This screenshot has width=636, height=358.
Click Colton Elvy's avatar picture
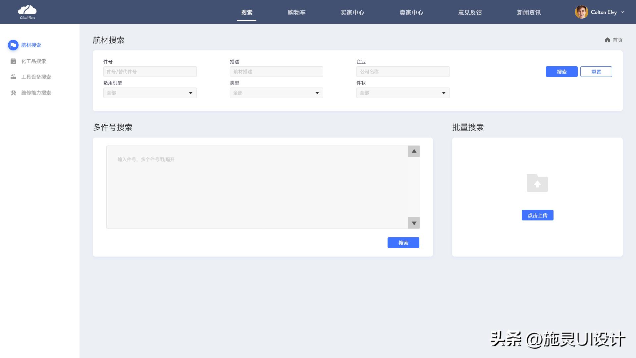click(x=581, y=12)
